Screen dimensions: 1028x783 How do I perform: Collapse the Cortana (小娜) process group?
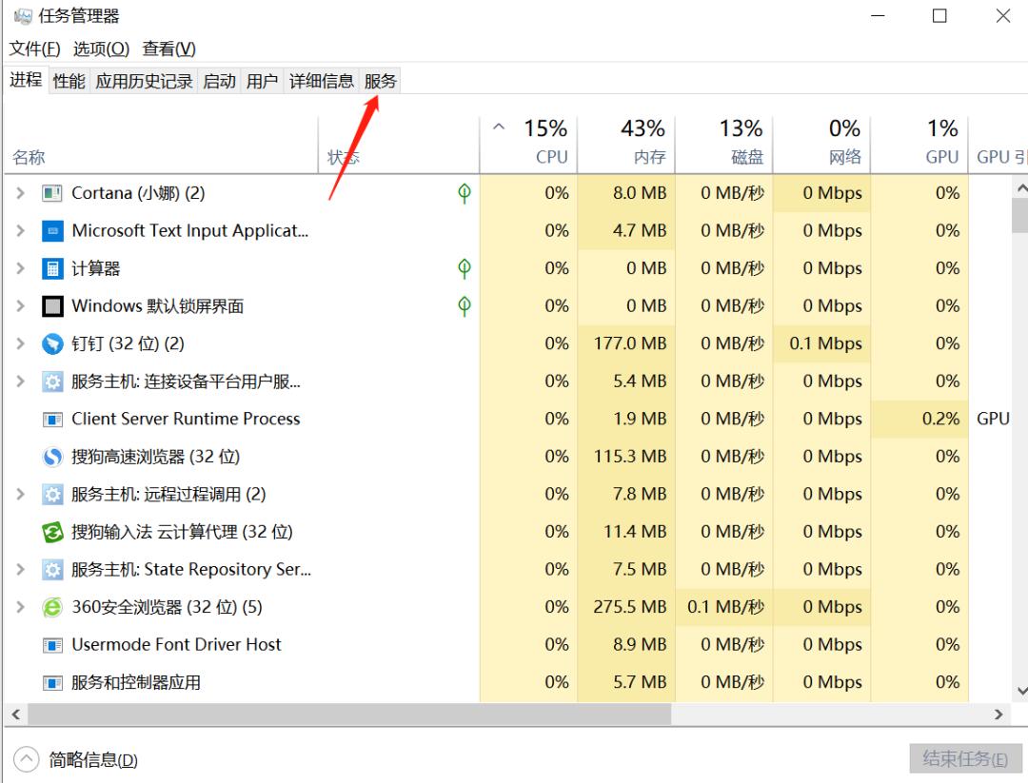click(20, 192)
